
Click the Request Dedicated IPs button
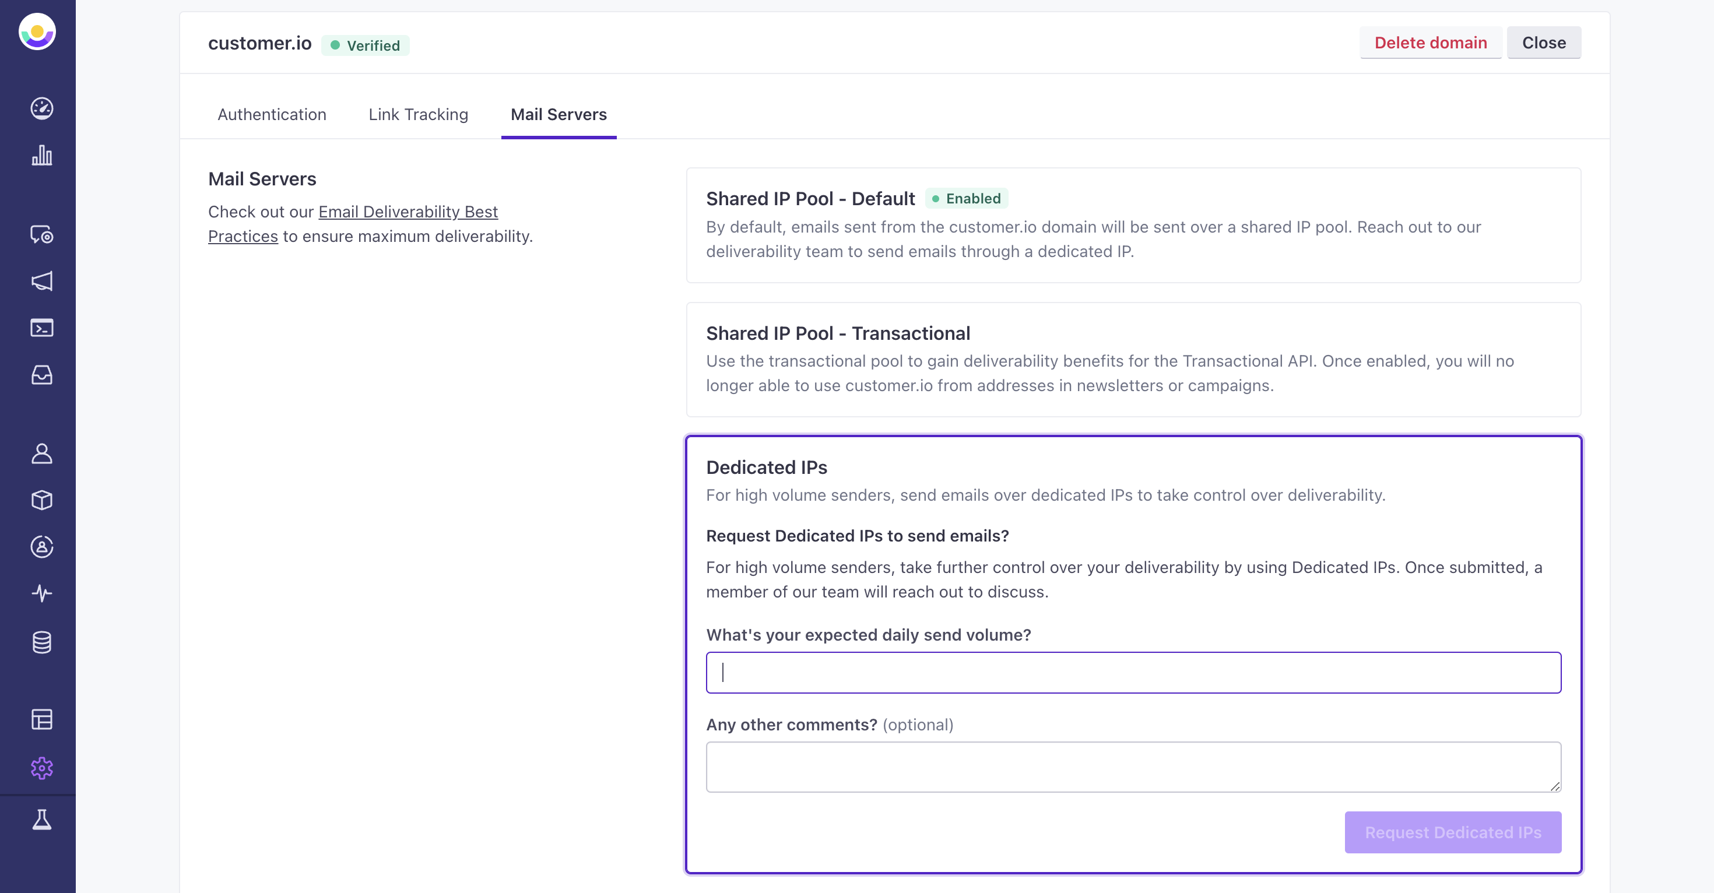pyautogui.click(x=1452, y=832)
